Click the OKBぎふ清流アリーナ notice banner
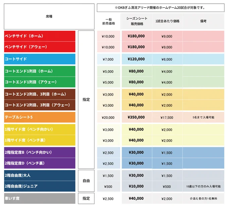228x207 pixels. pyautogui.click(x=161, y=8)
